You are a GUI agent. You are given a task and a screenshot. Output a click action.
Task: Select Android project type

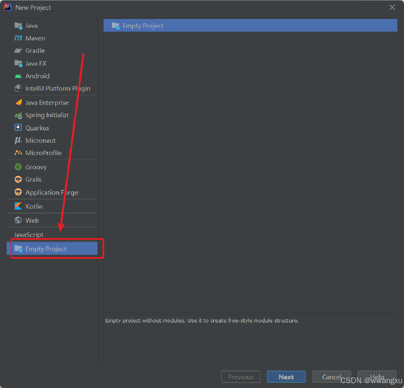[52, 76]
